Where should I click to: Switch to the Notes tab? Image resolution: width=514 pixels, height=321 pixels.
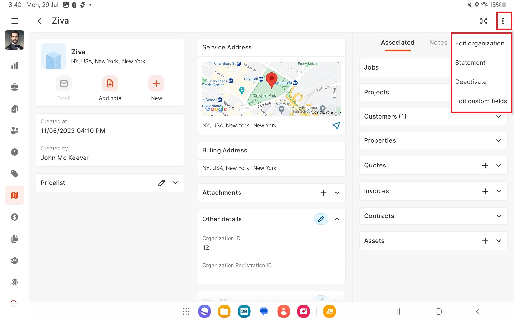point(438,43)
